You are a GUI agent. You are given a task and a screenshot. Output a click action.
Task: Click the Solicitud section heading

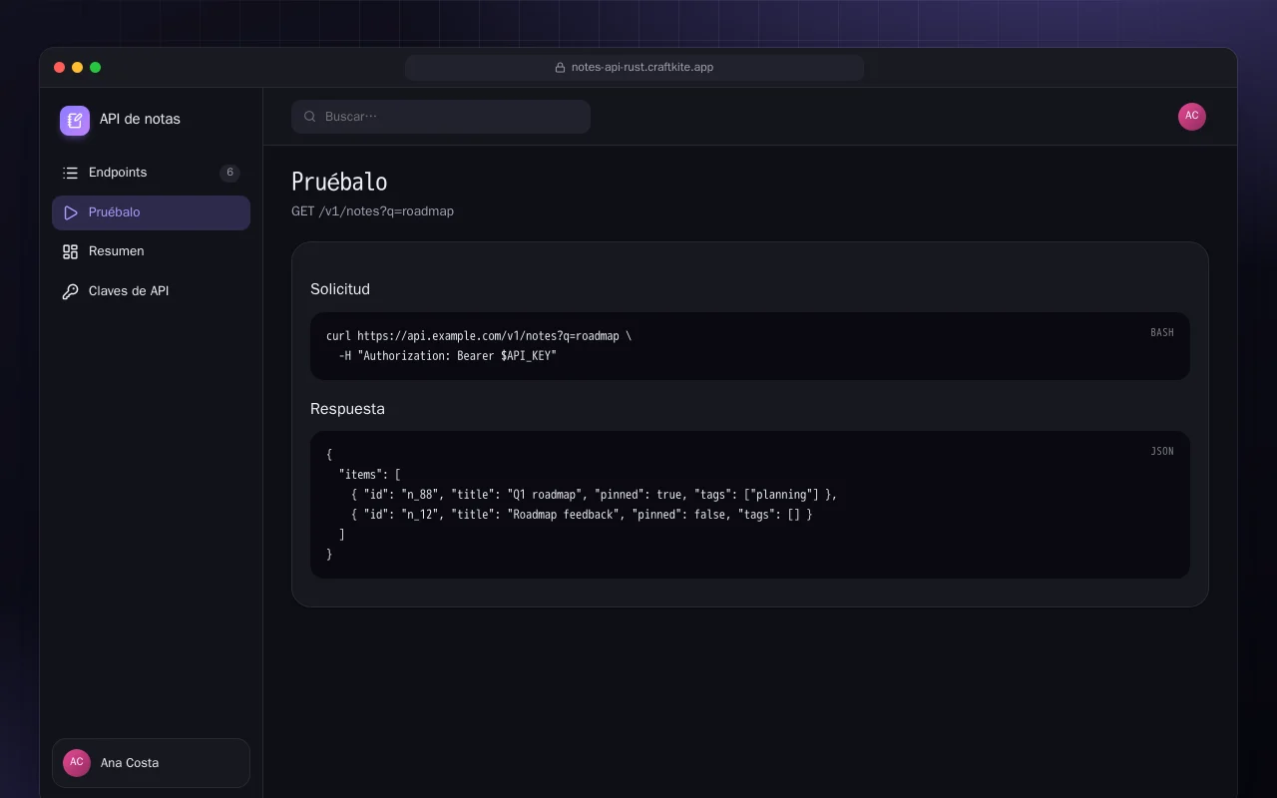[x=340, y=289]
